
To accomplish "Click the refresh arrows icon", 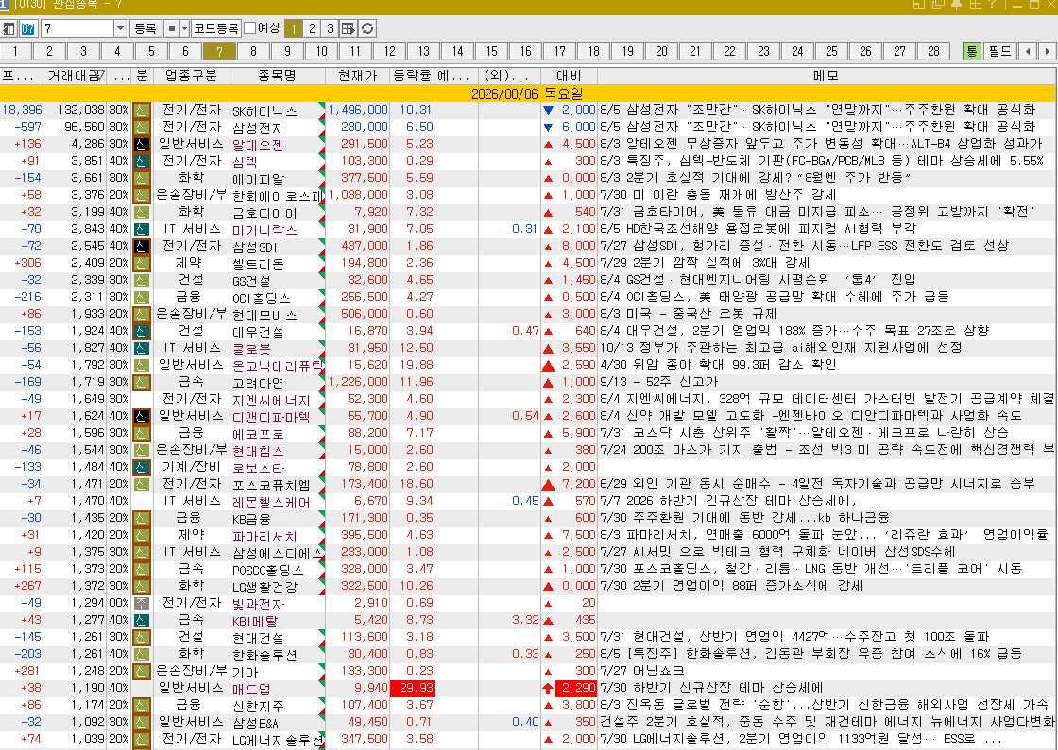I will (x=367, y=28).
